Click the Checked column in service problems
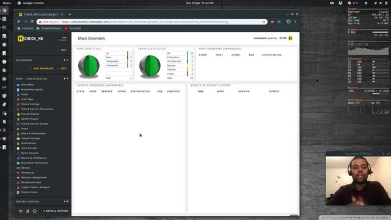Viewport: 391px width, 220px height. tap(174, 92)
